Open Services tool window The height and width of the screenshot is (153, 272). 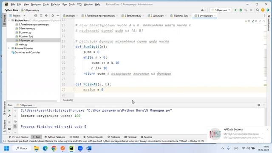[x=146, y=137]
